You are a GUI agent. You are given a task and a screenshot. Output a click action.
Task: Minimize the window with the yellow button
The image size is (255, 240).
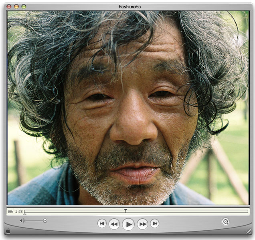pyautogui.click(x=16, y=7)
